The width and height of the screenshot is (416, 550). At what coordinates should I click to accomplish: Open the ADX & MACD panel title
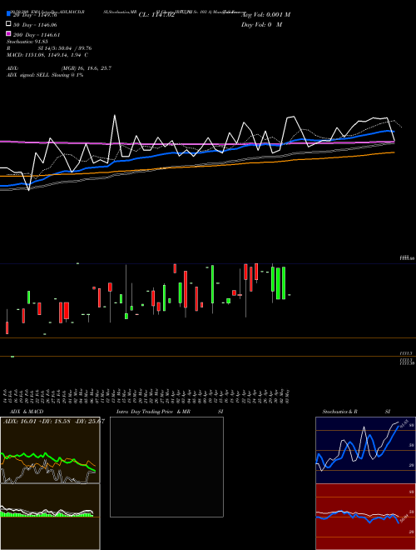click(x=27, y=412)
